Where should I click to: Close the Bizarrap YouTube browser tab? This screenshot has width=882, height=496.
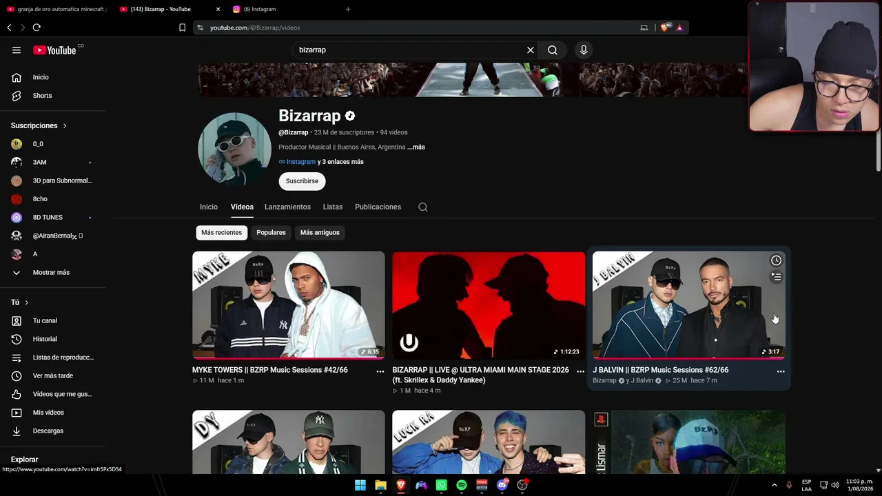218,9
